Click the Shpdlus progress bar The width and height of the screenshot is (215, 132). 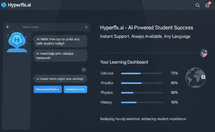(x=142, y=83)
